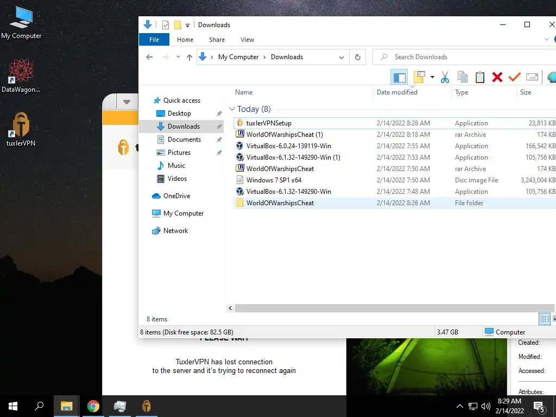The height and width of the screenshot is (417, 556).
Task: Open the Windows Start menu
Action: click(13, 406)
